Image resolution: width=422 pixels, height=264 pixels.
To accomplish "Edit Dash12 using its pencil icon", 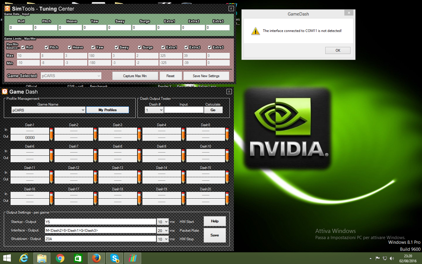I will click(x=95, y=177).
